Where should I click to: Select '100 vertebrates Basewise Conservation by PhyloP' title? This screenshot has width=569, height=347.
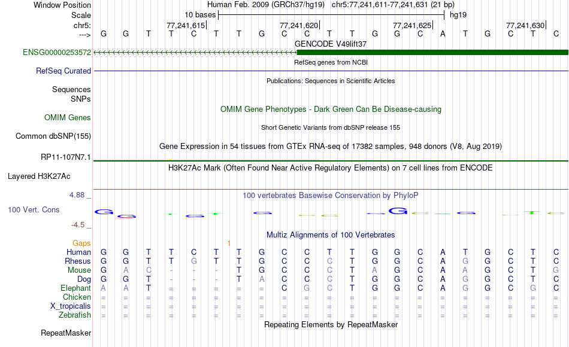(331, 196)
